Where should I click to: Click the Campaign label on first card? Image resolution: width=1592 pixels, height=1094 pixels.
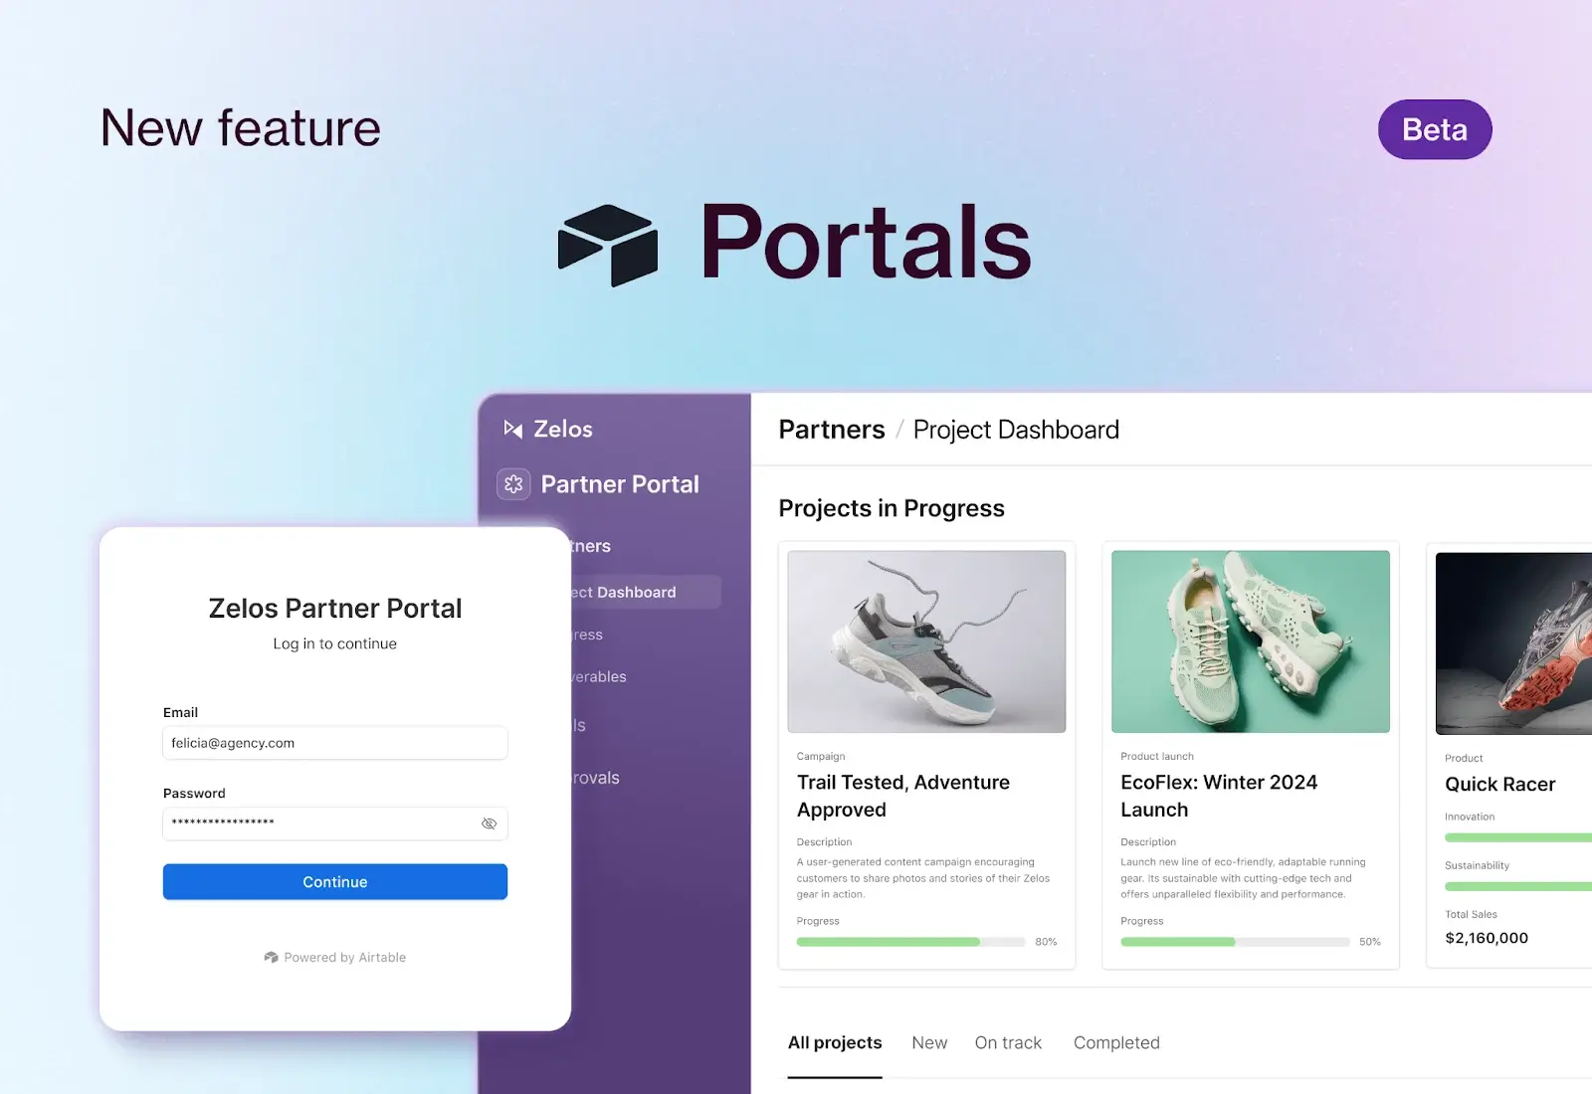821,756
